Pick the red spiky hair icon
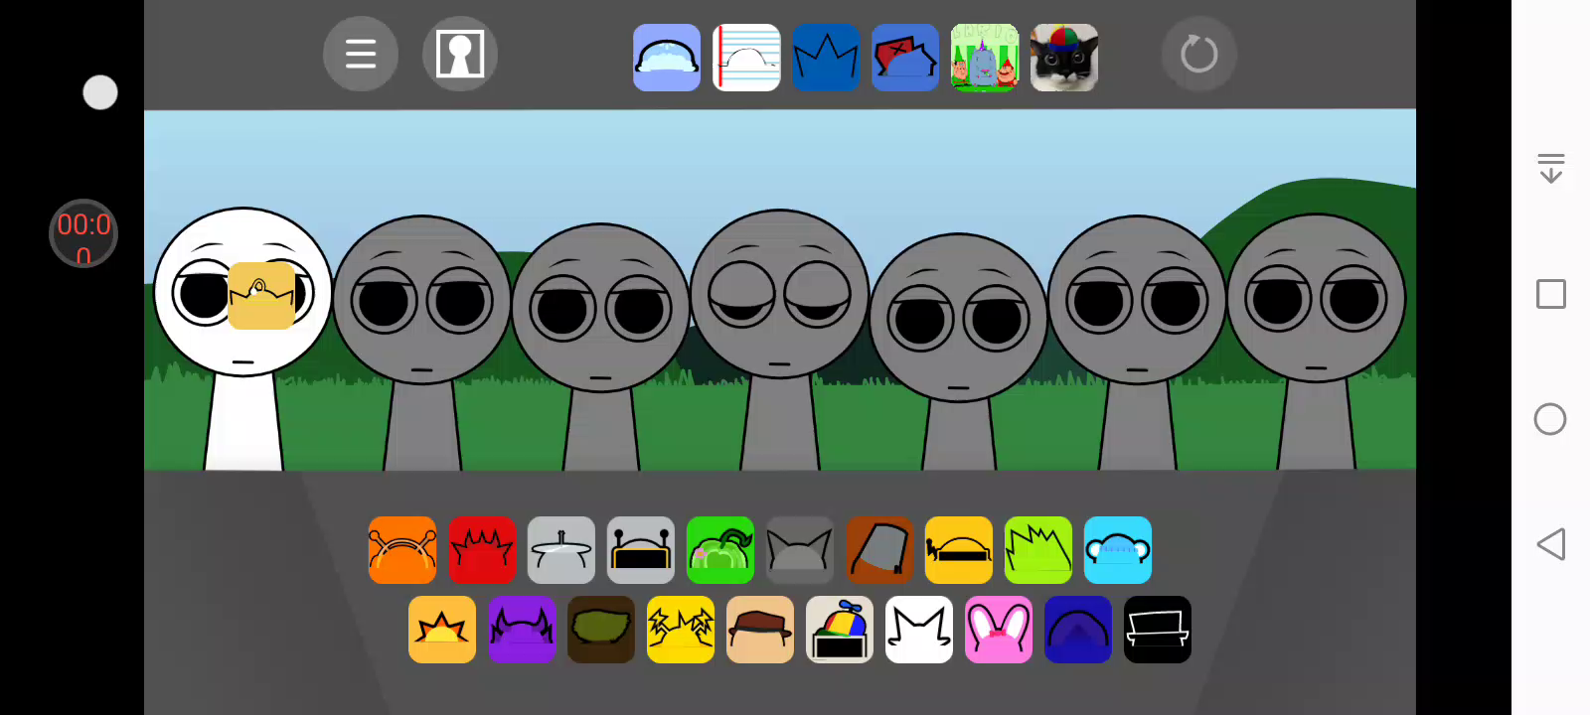Viewport: 1590px width, 715px height. pos(482,550)
